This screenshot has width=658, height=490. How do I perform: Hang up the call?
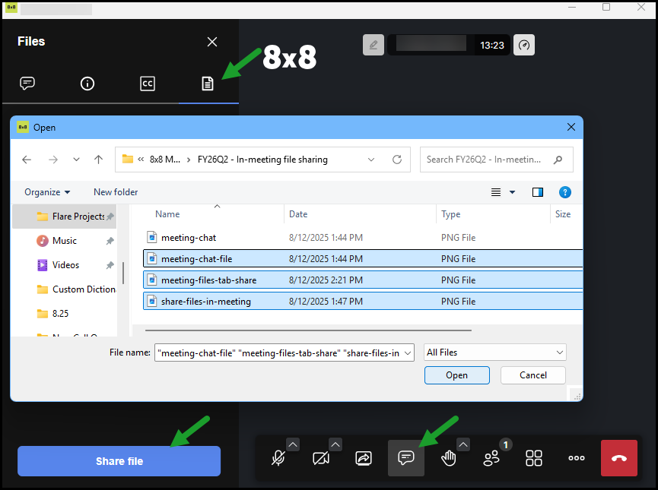619,458
